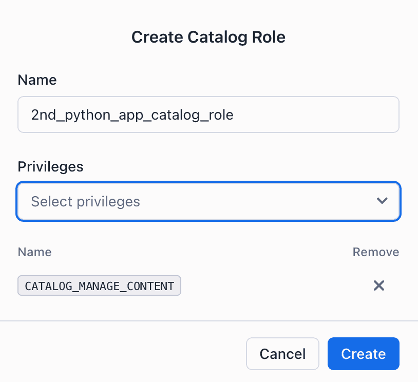Delete the privilege row using the X icon
418x382 pixels.
(x=379, y=285)
